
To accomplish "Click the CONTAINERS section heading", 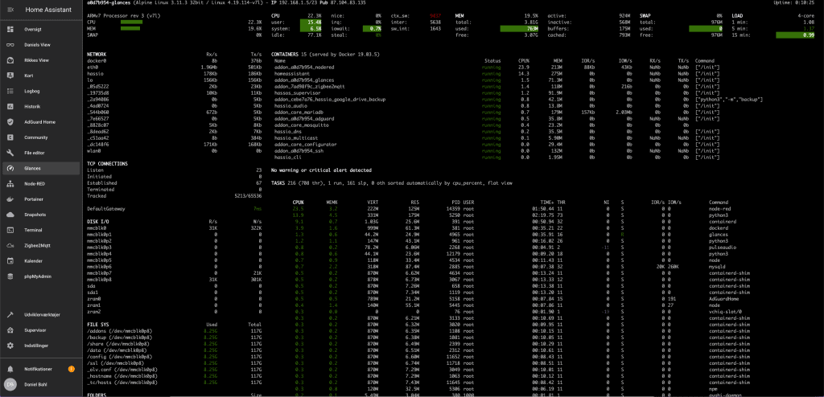I will (285, 54).
